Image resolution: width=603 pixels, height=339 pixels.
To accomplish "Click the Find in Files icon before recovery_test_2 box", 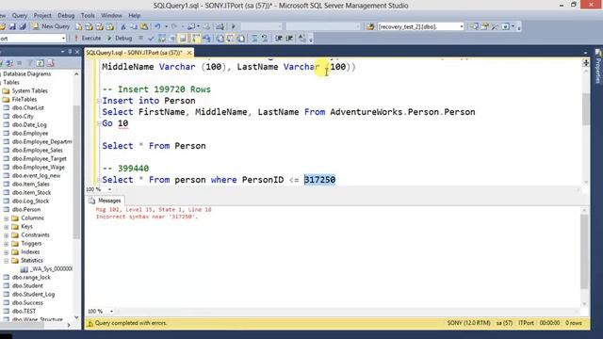I will pos(370,26).
